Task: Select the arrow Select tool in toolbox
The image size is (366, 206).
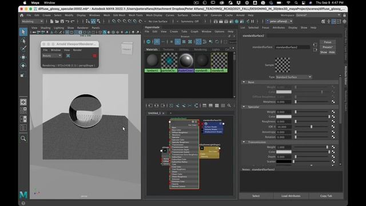Action: [23, 32]
